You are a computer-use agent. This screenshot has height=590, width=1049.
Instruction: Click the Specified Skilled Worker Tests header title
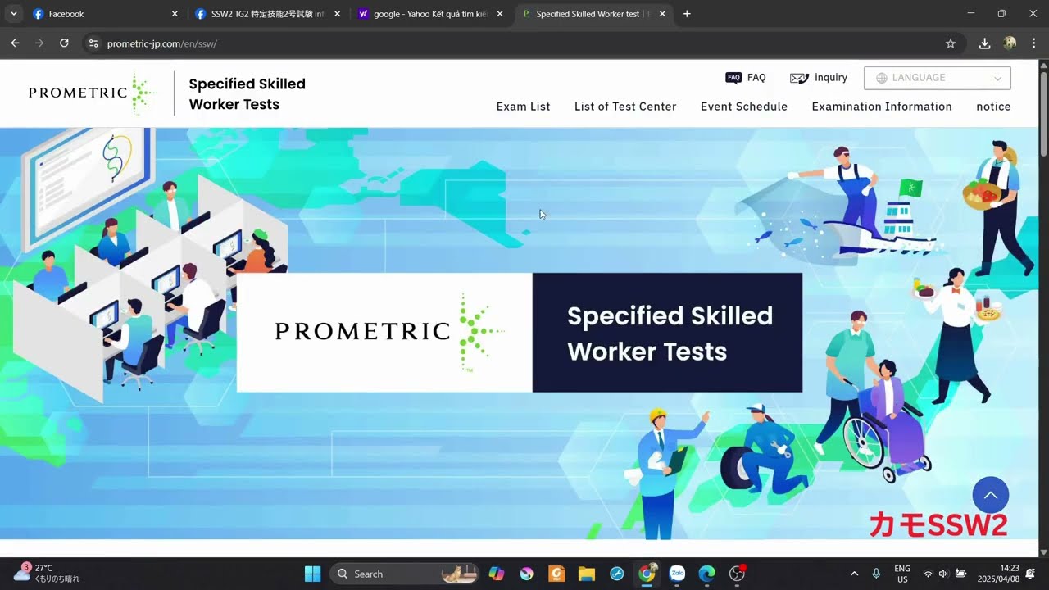point(247,94)
